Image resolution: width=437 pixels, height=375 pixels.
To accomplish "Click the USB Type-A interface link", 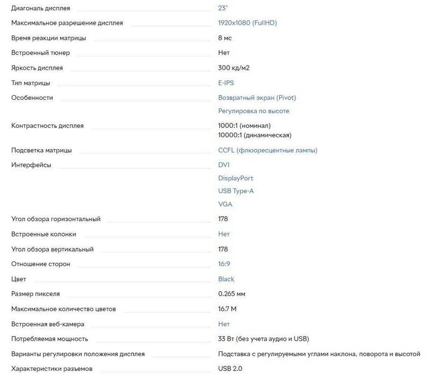I will 236,191.
